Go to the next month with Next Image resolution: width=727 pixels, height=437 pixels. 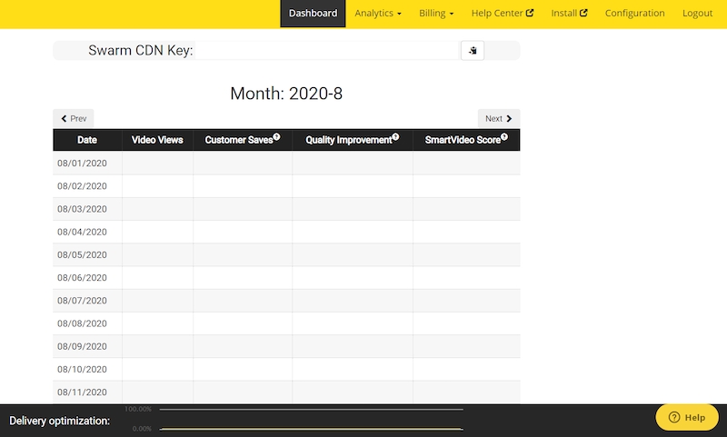pos(498,118)
